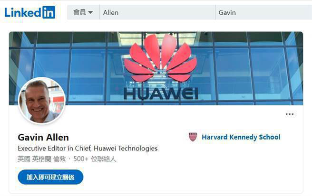Click the Gavin Allen name heading
The image size is (312, 196).
point(43,138)
